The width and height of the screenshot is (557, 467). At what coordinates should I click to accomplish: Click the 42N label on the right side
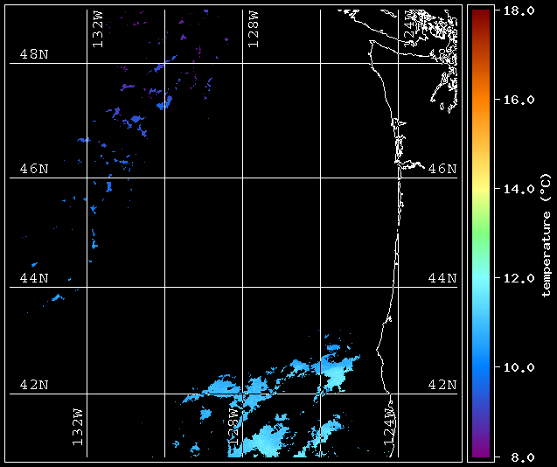tap(442, 385)
